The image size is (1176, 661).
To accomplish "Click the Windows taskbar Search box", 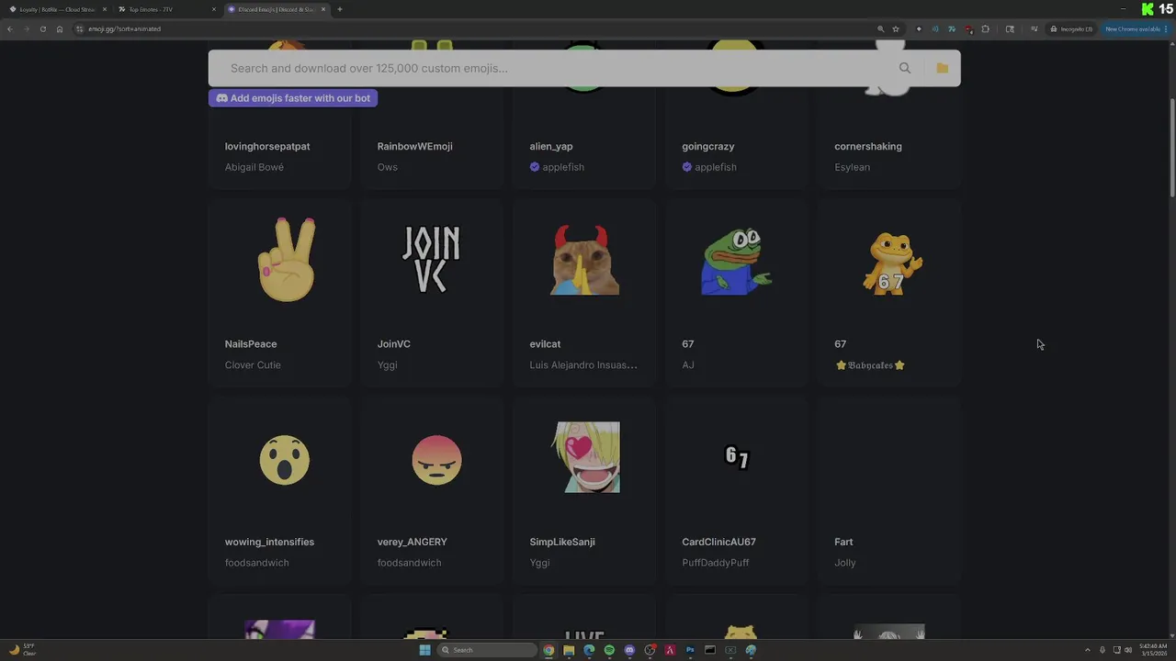I will pos(486,650).
